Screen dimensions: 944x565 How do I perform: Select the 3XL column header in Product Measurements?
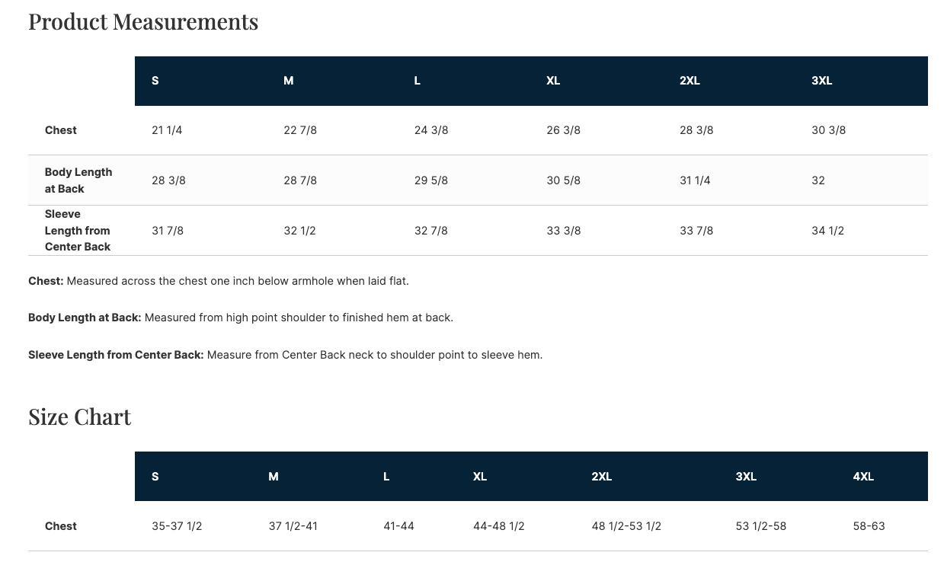[x=821, y=81]
